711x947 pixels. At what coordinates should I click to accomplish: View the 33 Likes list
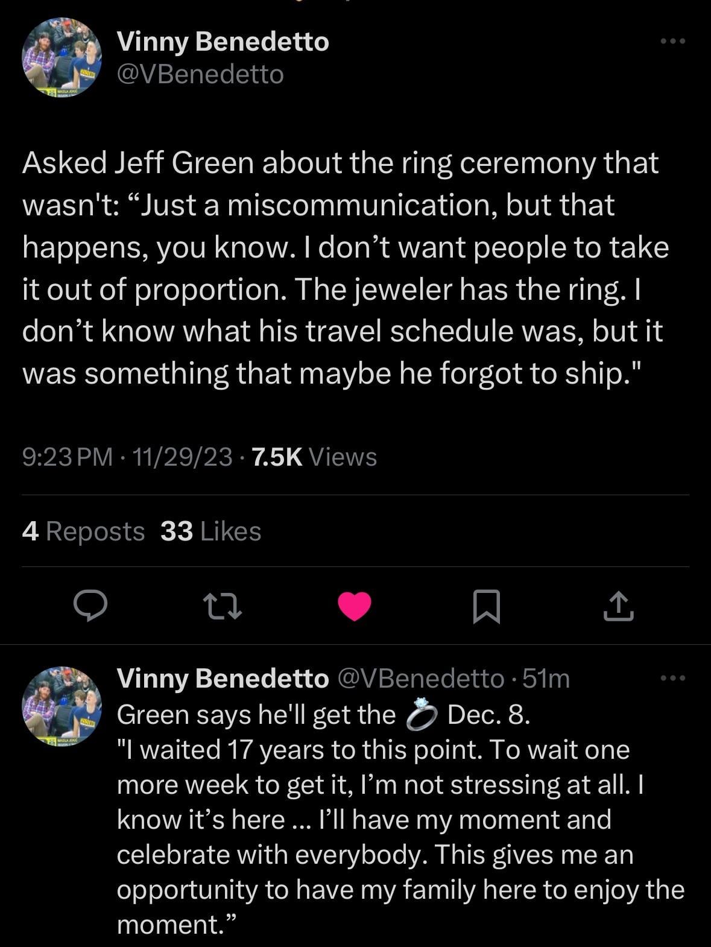(211, 531)
